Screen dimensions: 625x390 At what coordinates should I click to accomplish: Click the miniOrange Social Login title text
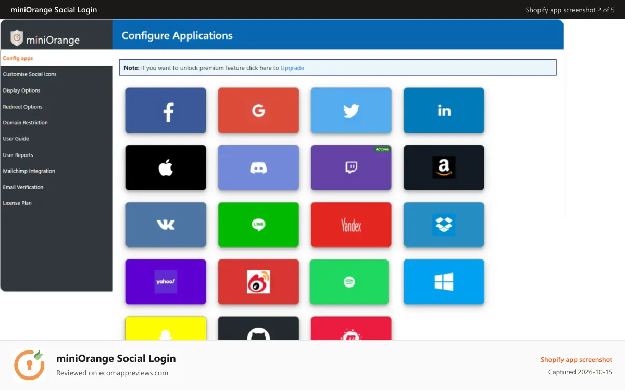point(116,358)
